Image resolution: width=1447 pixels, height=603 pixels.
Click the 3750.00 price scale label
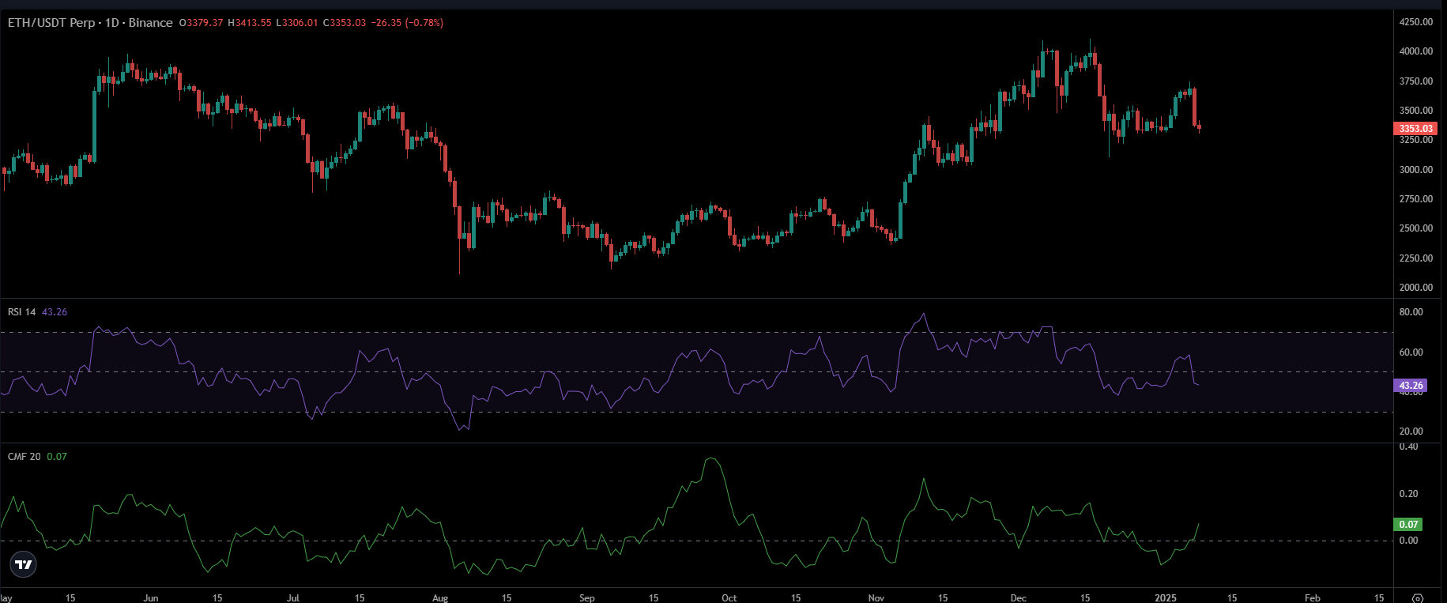click(x=1415, y=81)
